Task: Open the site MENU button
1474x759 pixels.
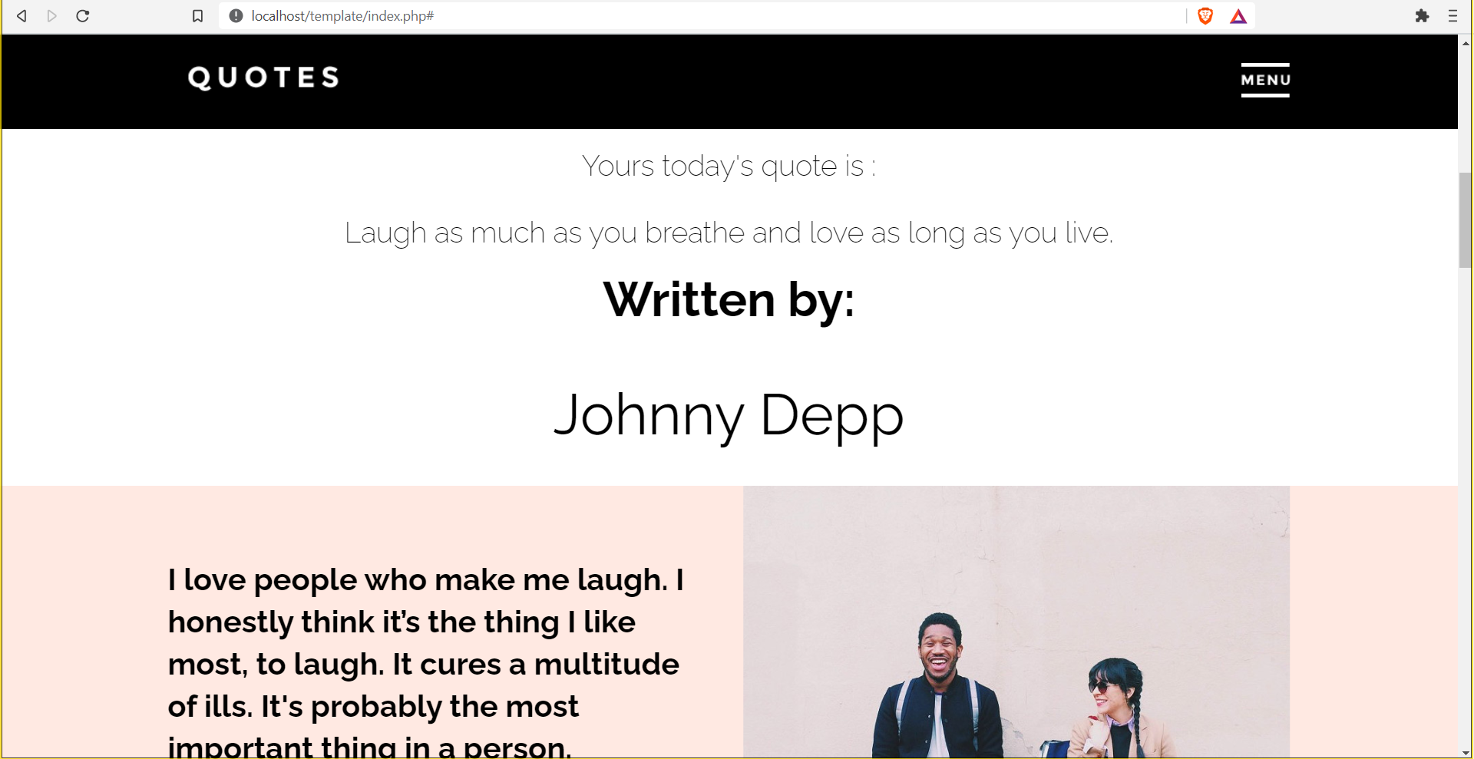Action: pos(1265,80)
